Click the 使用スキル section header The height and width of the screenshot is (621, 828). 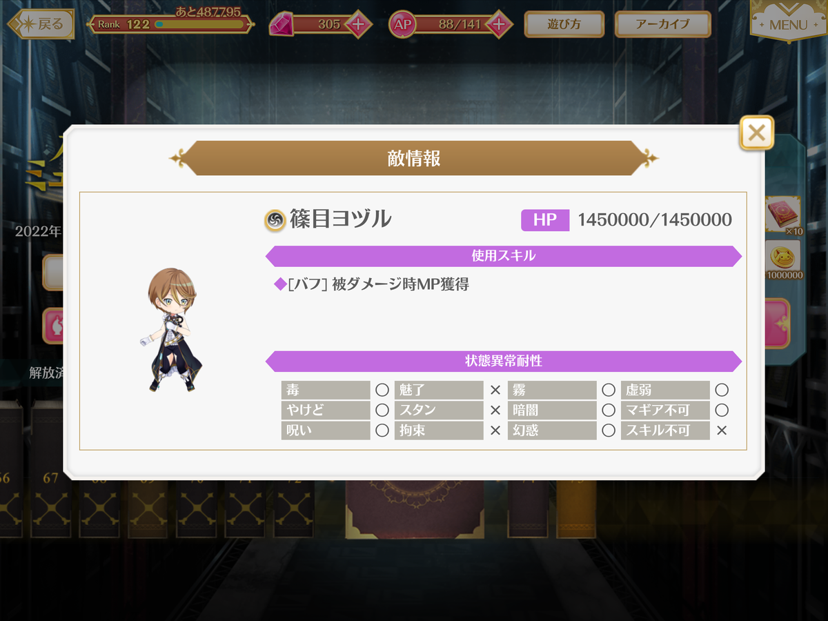(504, 256)
